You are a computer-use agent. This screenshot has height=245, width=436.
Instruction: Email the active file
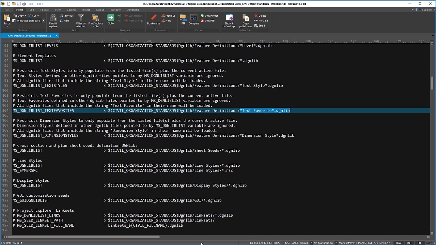click(260, 26)
